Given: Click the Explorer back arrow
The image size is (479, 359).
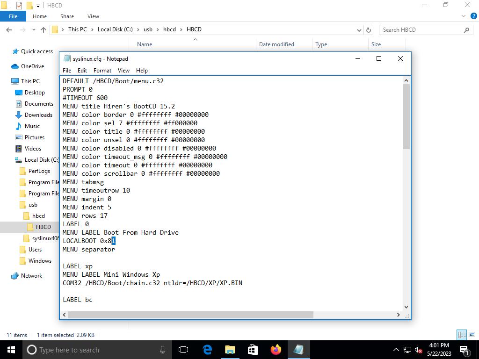Looking at the screenshot, I should pyautogui.click(x=9, y=30).
